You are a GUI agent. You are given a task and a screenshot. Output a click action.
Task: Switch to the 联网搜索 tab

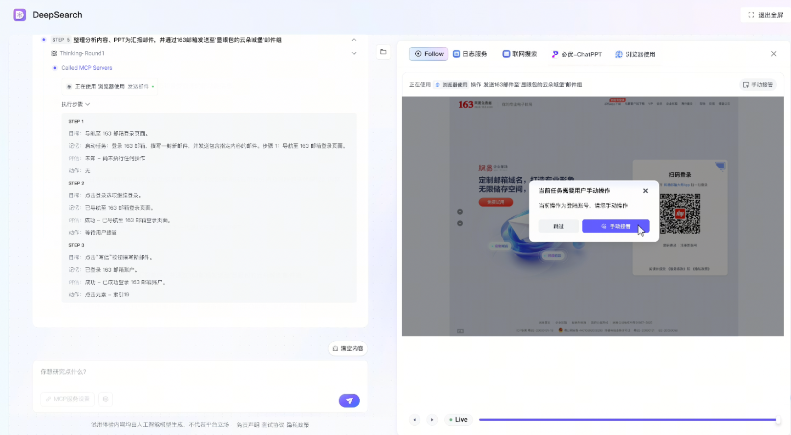pyautogui.click(x=520, y=54)
